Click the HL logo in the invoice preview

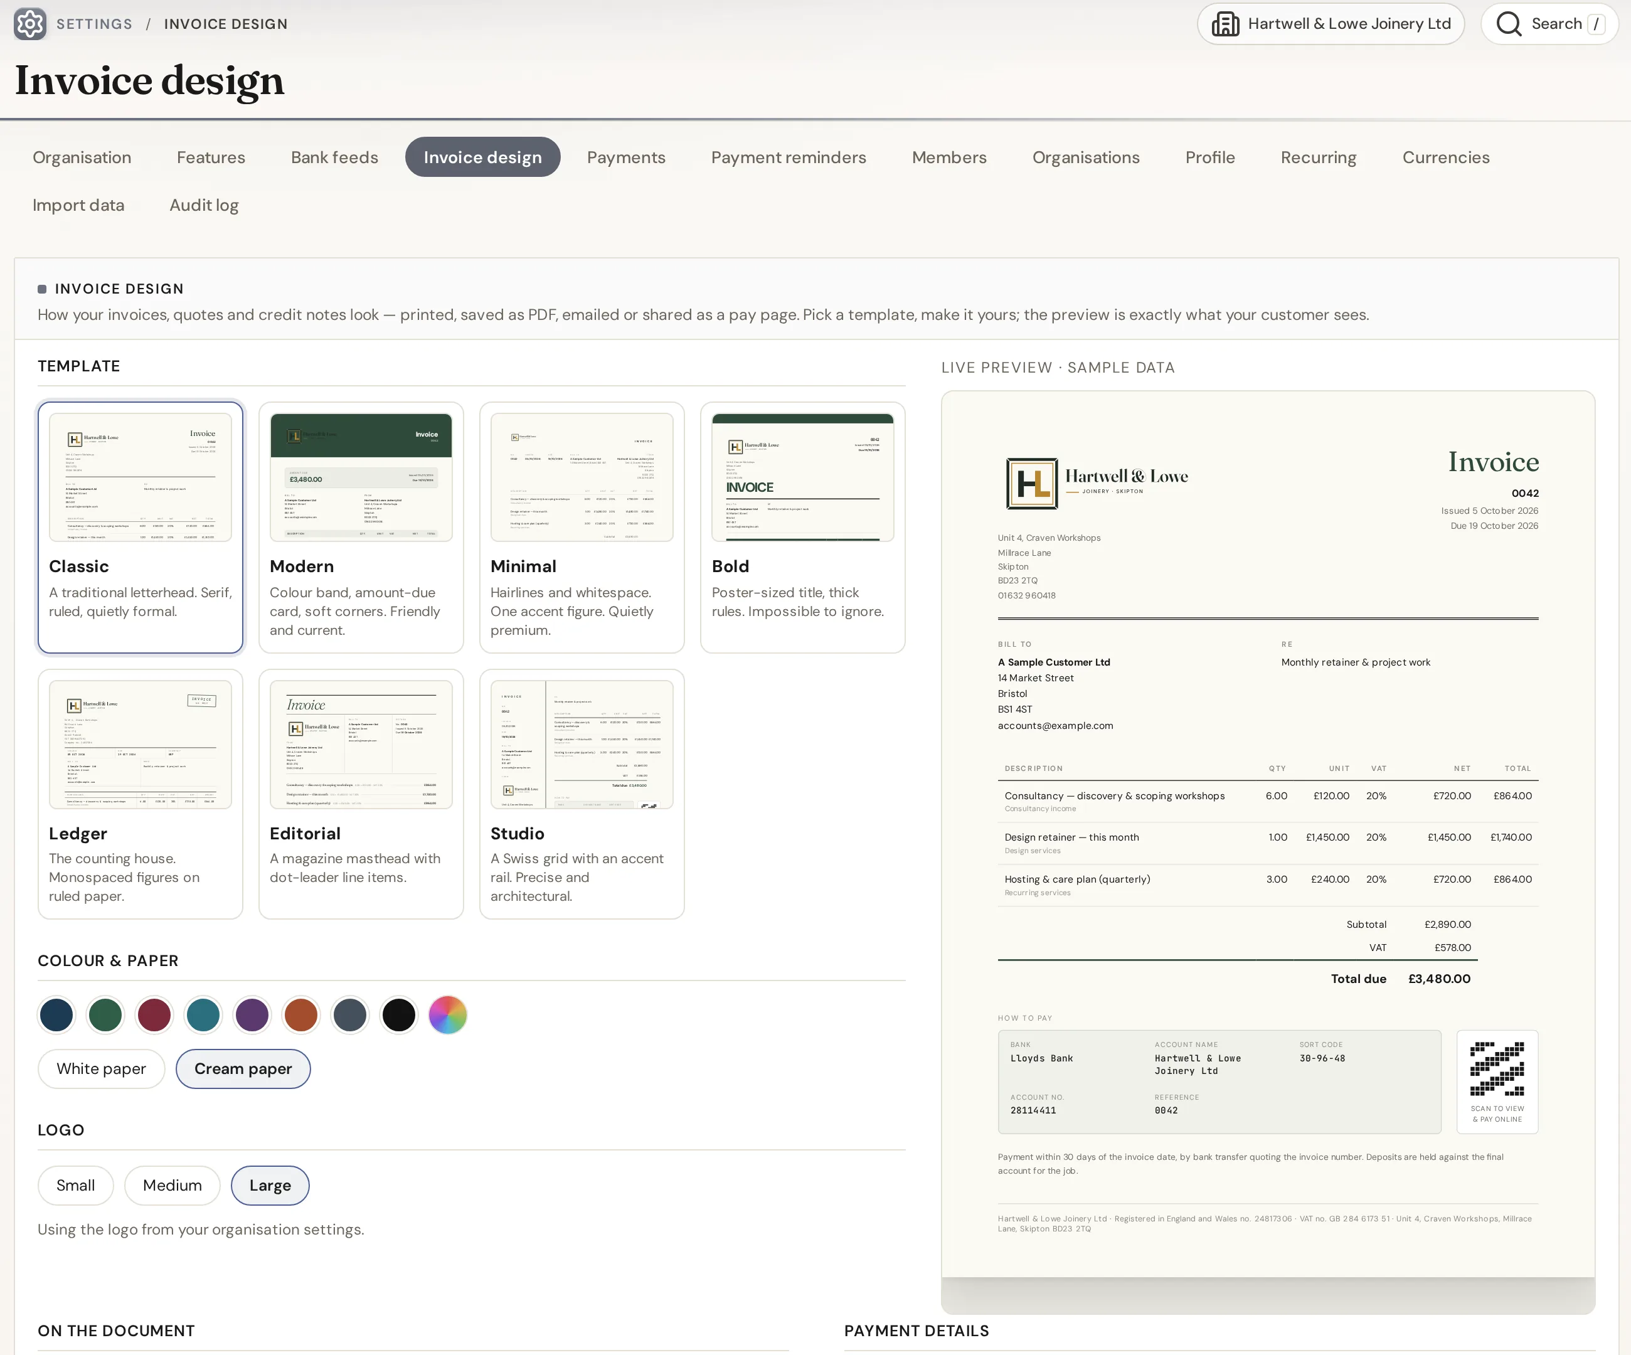click(x=1032, y=484)
